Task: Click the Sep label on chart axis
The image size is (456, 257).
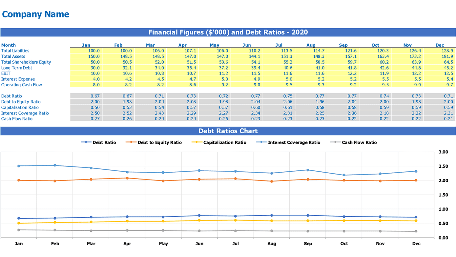Action: 308,244
